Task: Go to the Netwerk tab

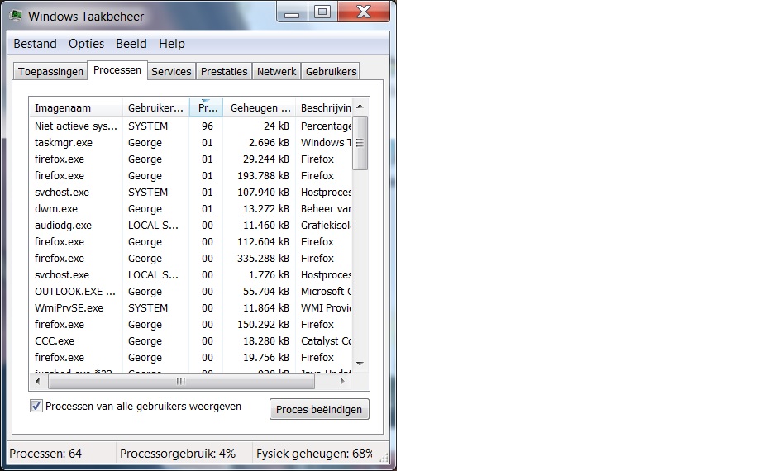Action: point(276,72)
